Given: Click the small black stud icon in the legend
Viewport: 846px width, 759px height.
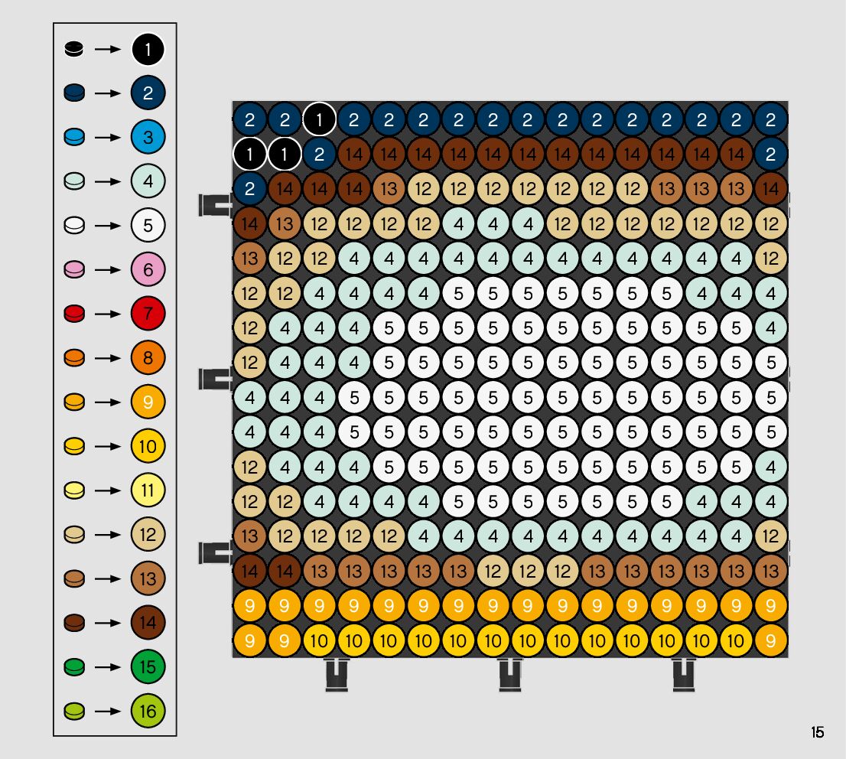Looking at the screenshot, I should pyautogui.click(x=73, y=50).
